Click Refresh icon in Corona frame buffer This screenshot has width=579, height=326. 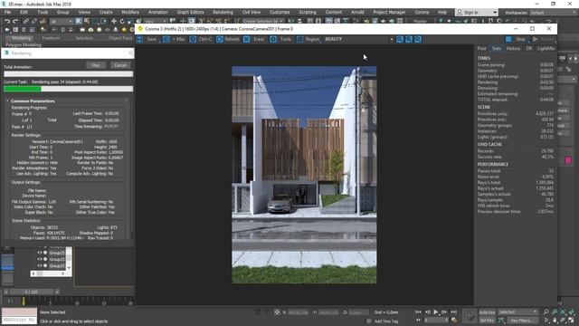(220, 39)
